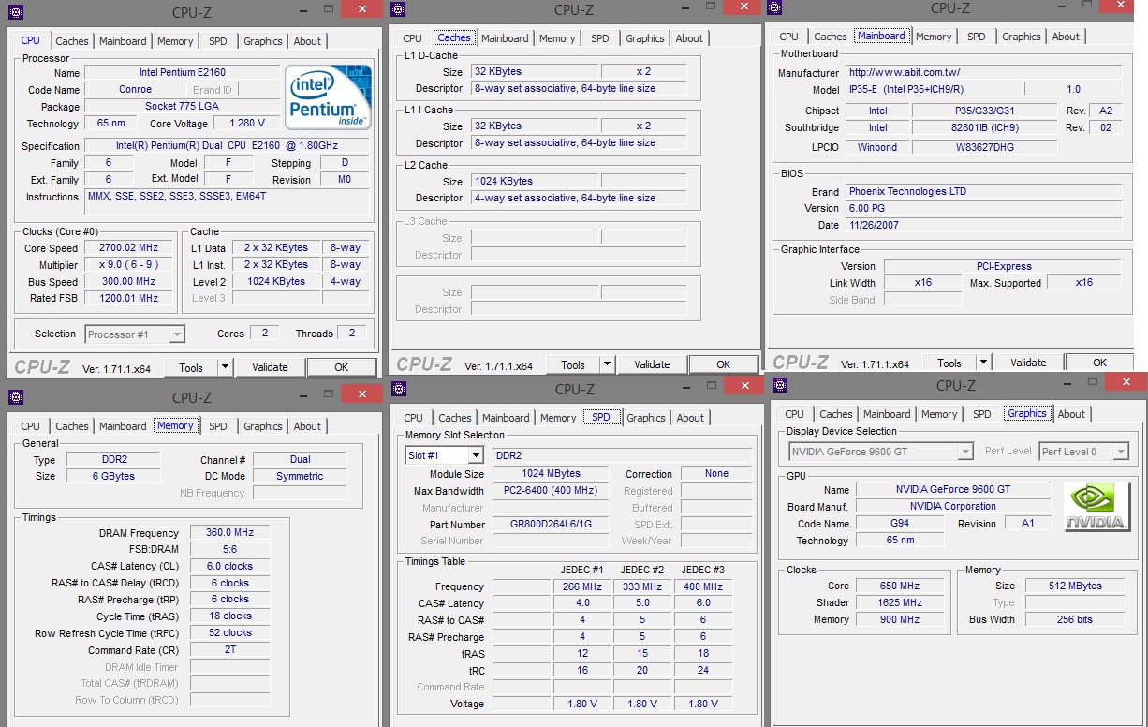Screen dimensions: 1148x727
Task: Click the CPU-Z title icon of the GPU info window
Action: coord(779,384)
